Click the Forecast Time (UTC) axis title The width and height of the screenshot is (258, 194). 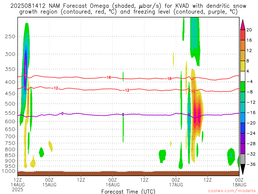pos(128,191)
